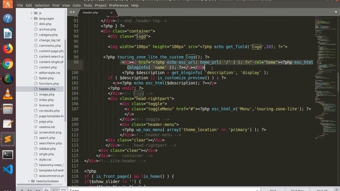Open Terminal from the dock
Screen dimensions: 340x191
coord(7,154)
